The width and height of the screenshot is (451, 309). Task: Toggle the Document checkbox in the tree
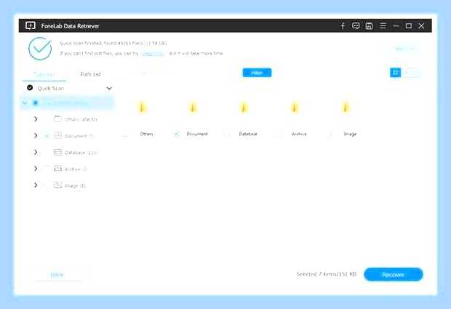coord(47,136)
